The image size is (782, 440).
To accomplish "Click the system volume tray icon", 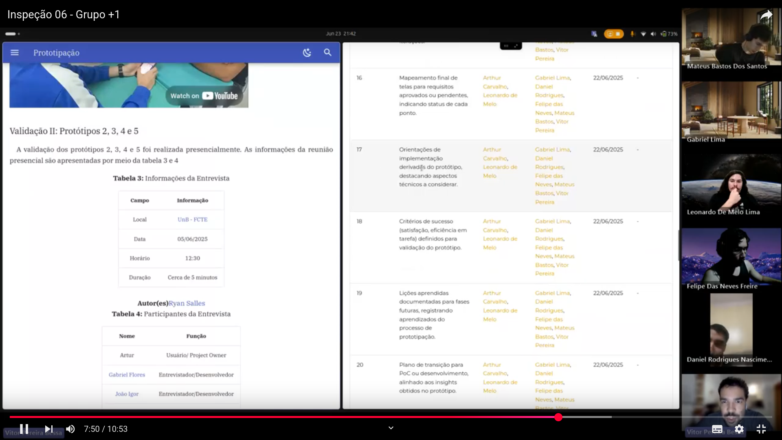I will point(653,34).
